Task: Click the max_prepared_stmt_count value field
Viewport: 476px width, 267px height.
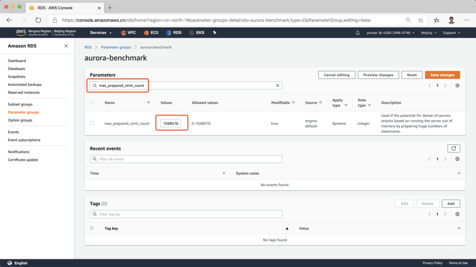Action: click(x=171, y=124)
